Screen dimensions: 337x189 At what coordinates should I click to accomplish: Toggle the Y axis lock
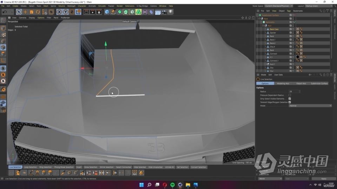click(66, 12)
